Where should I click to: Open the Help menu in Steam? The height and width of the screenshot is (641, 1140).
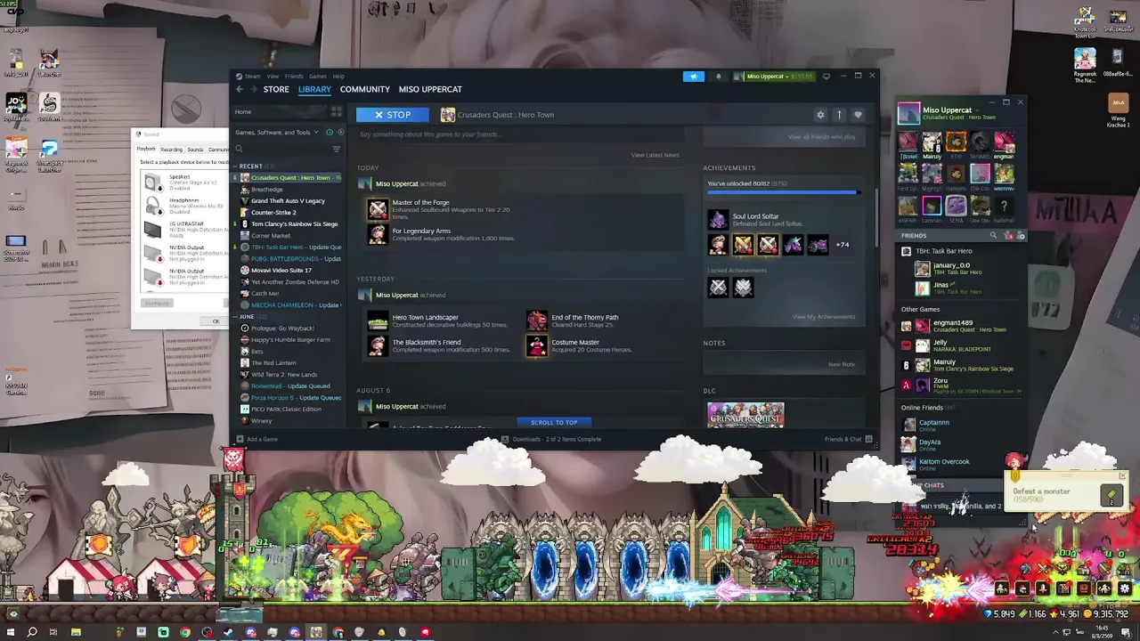tap(338, 77)
